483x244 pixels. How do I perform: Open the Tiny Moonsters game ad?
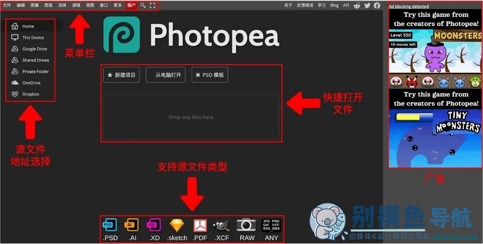(435, 128)
